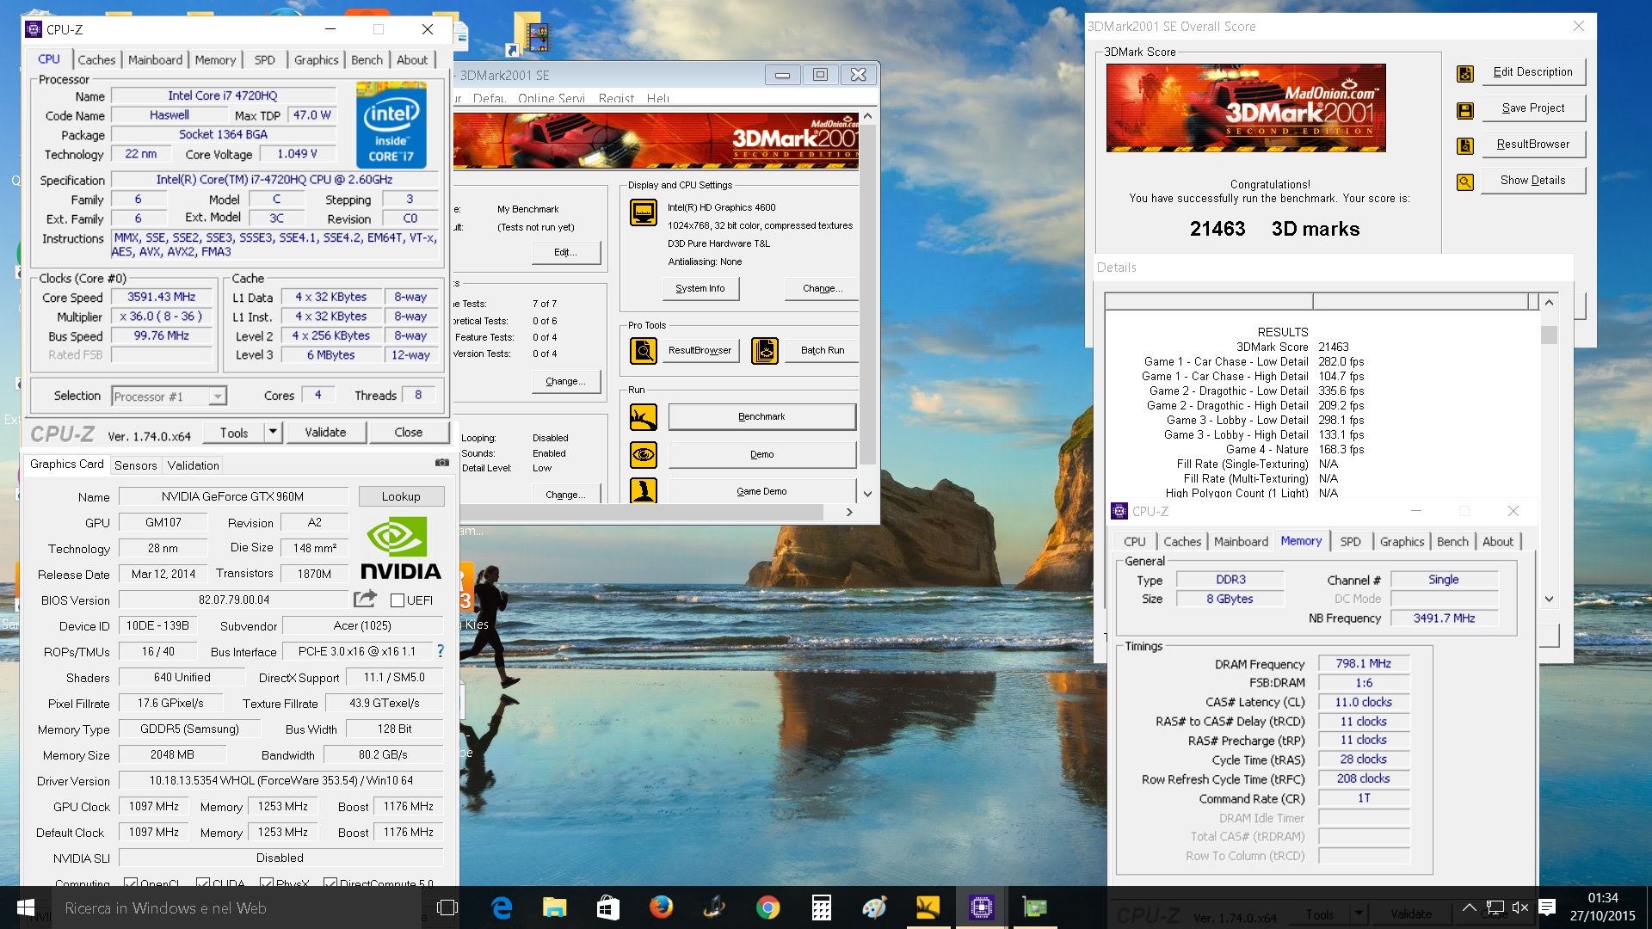Click the Batch Run button
The width and height of the screenshot is (1652, 929).
(823, 350)
